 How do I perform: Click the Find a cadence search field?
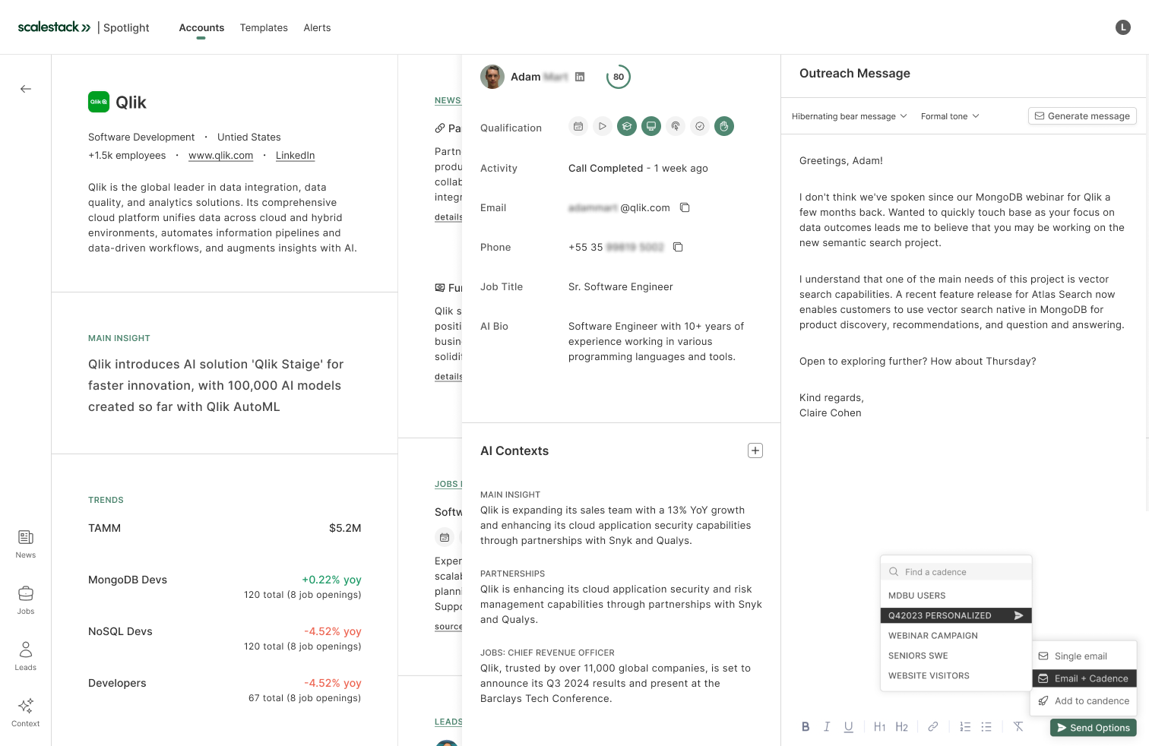[x=956, y=572]
